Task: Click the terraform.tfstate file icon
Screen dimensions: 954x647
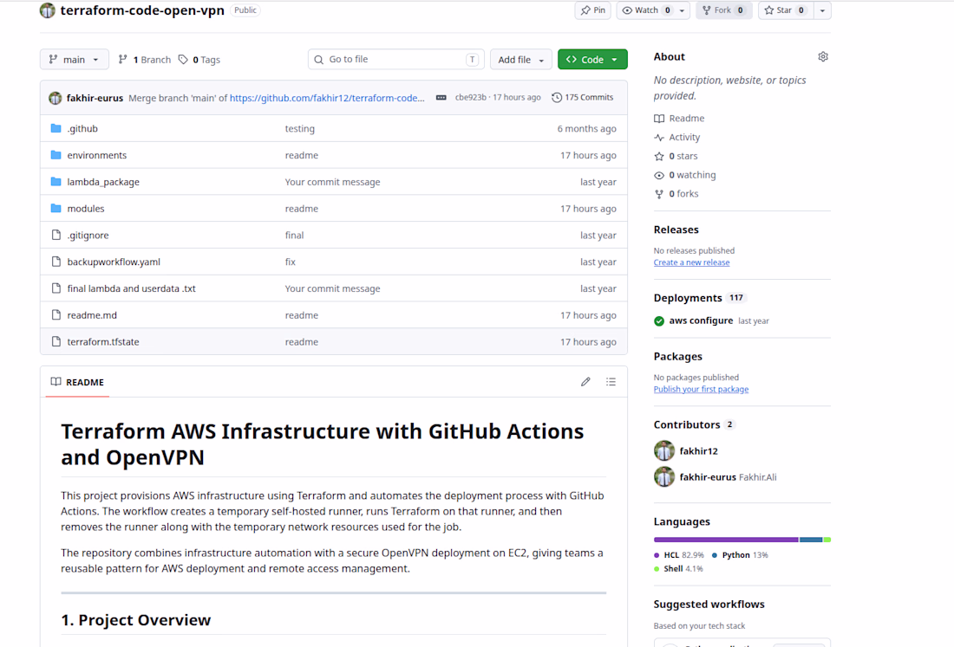Action: pyautogui.click(x=56, y=342)
